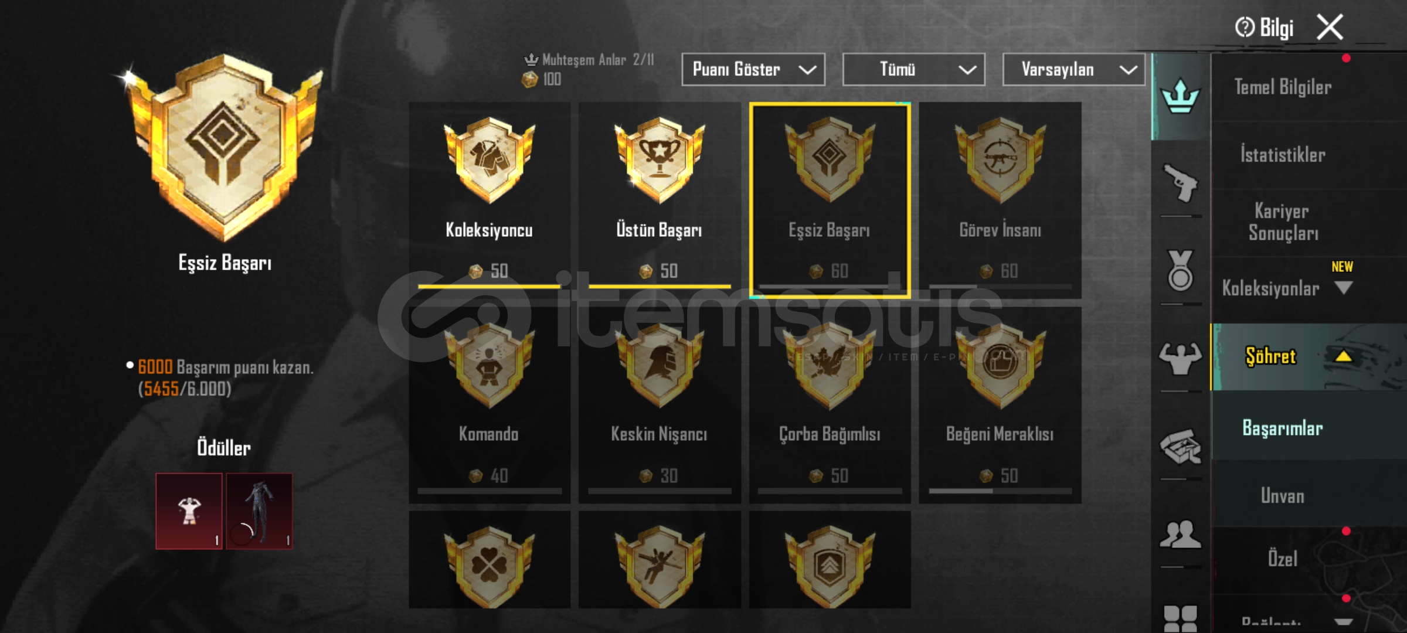The height and width of the screenshot is (633, 1407).
Task: Expand the Koleksiyonlar menu arrow
Action: point(1343,288)
